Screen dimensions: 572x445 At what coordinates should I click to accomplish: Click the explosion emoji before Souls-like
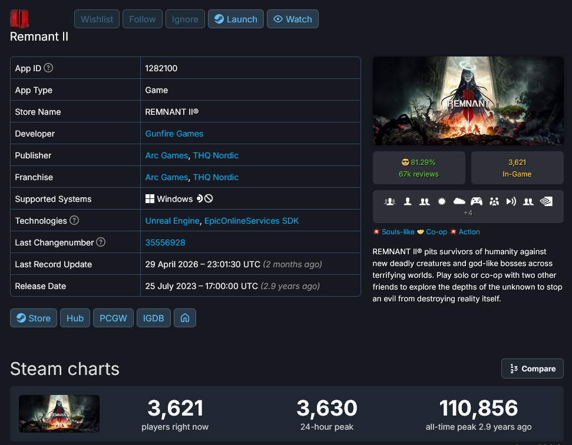(x=376, y=232)
